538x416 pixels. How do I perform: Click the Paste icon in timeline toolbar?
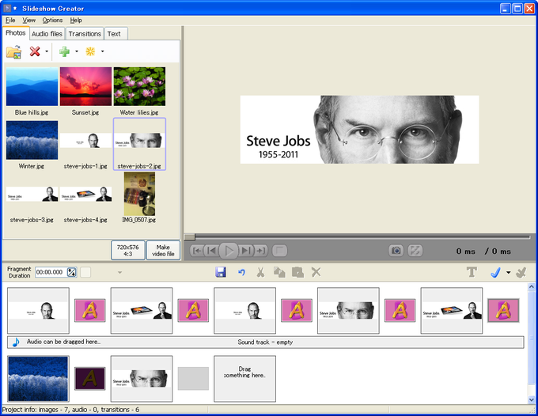[297, 272]
